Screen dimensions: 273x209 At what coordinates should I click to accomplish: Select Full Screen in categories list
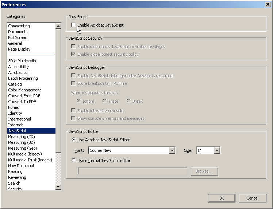pyautogui.click(x=18, y=38)
